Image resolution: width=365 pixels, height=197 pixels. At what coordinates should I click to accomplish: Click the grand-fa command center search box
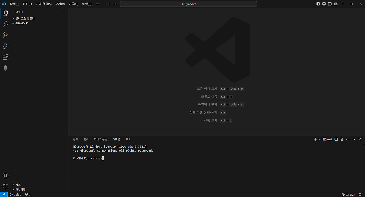[188, 4]
